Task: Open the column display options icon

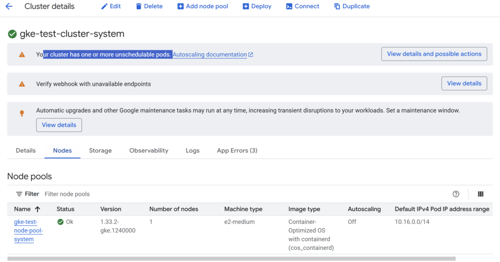Action: click(x=480, y=194)
